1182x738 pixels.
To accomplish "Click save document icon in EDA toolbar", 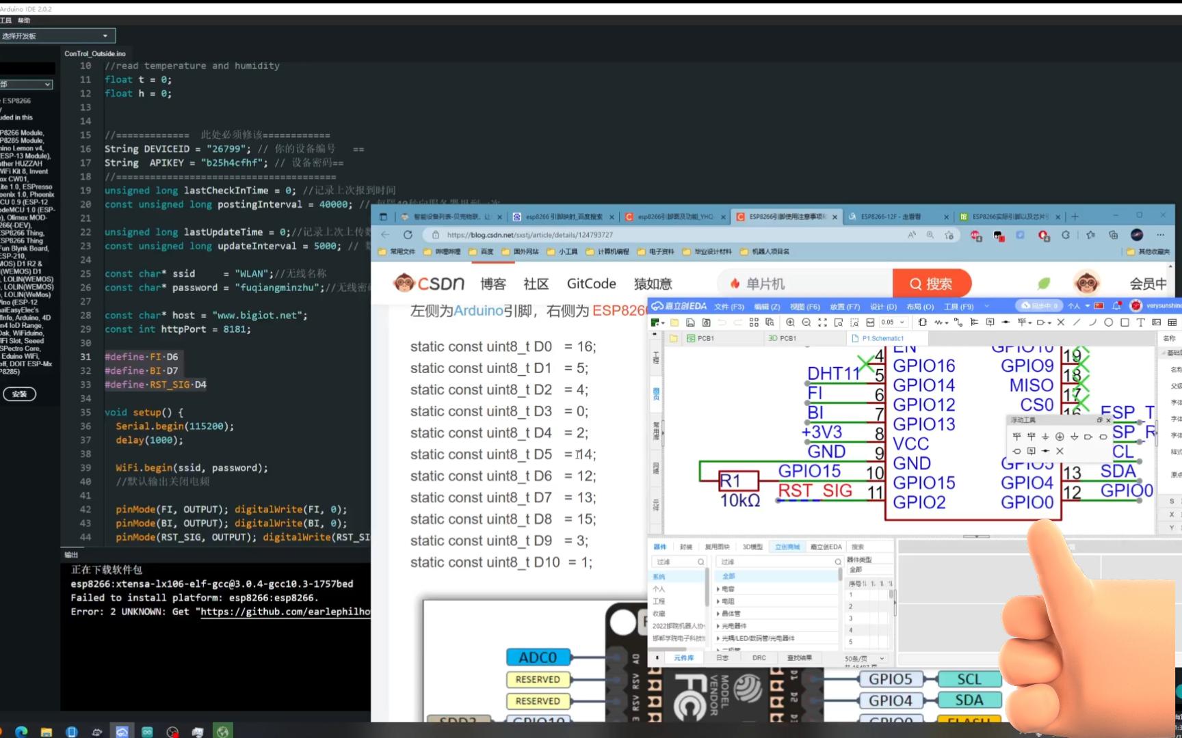I will tap(690, 322).
